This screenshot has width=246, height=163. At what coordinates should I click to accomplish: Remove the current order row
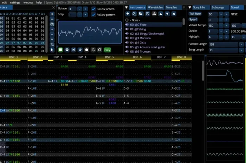click(52, 19)
